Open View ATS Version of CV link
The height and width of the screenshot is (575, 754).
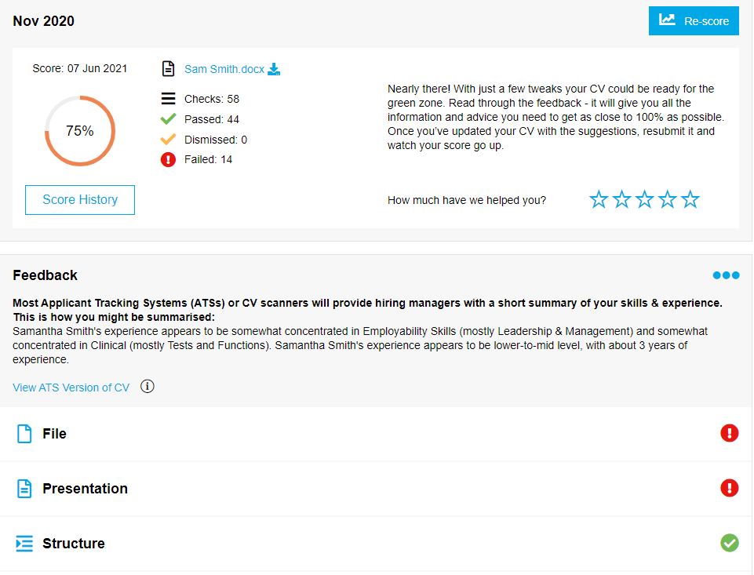[x=71, y=388]
